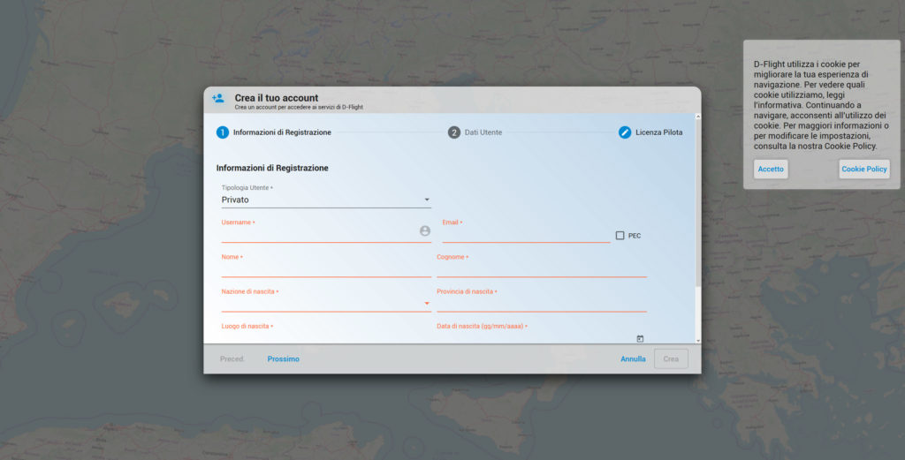Click step 1 circle Informazioni di Registrazione
Screen dimensions: 905x460
[x=222, y=132]
